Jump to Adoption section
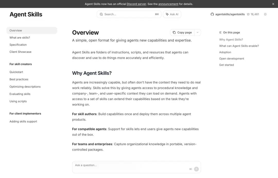Screen dimensions: 278x178 click(225, 52)
